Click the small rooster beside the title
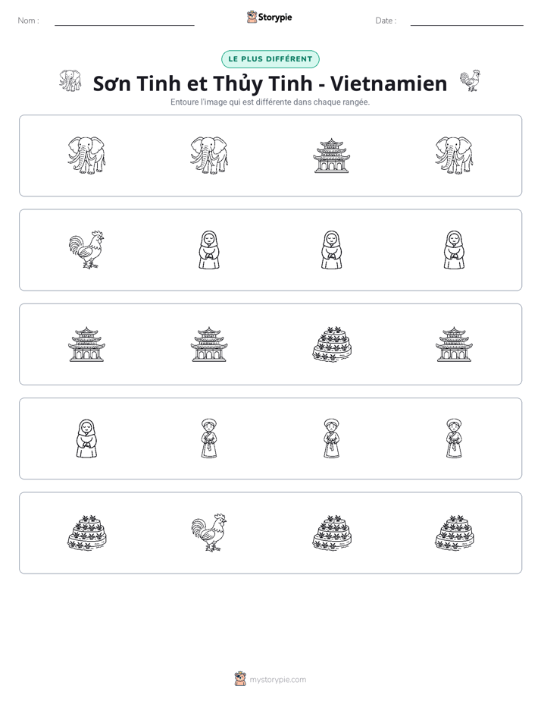Viewport: 541px width, 701px height. click(470, 81)
